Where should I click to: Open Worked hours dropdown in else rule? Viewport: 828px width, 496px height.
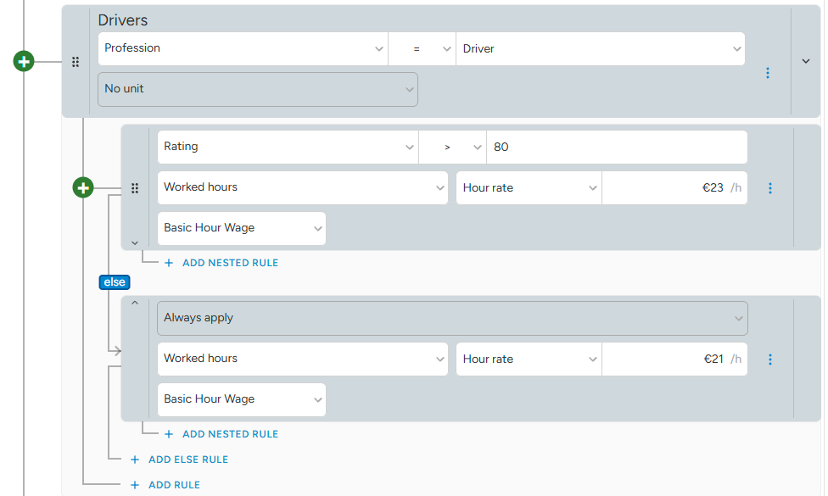tap(303, 359)
